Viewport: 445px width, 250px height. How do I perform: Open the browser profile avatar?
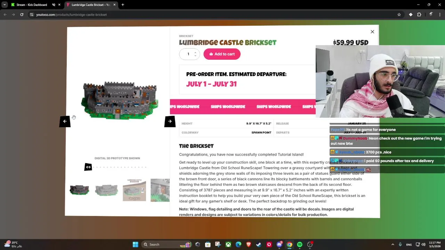[x=431, y=15]
